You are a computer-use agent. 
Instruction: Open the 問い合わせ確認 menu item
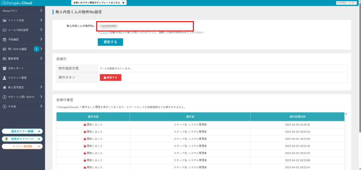pyautogui.click(x=17, y=49)
